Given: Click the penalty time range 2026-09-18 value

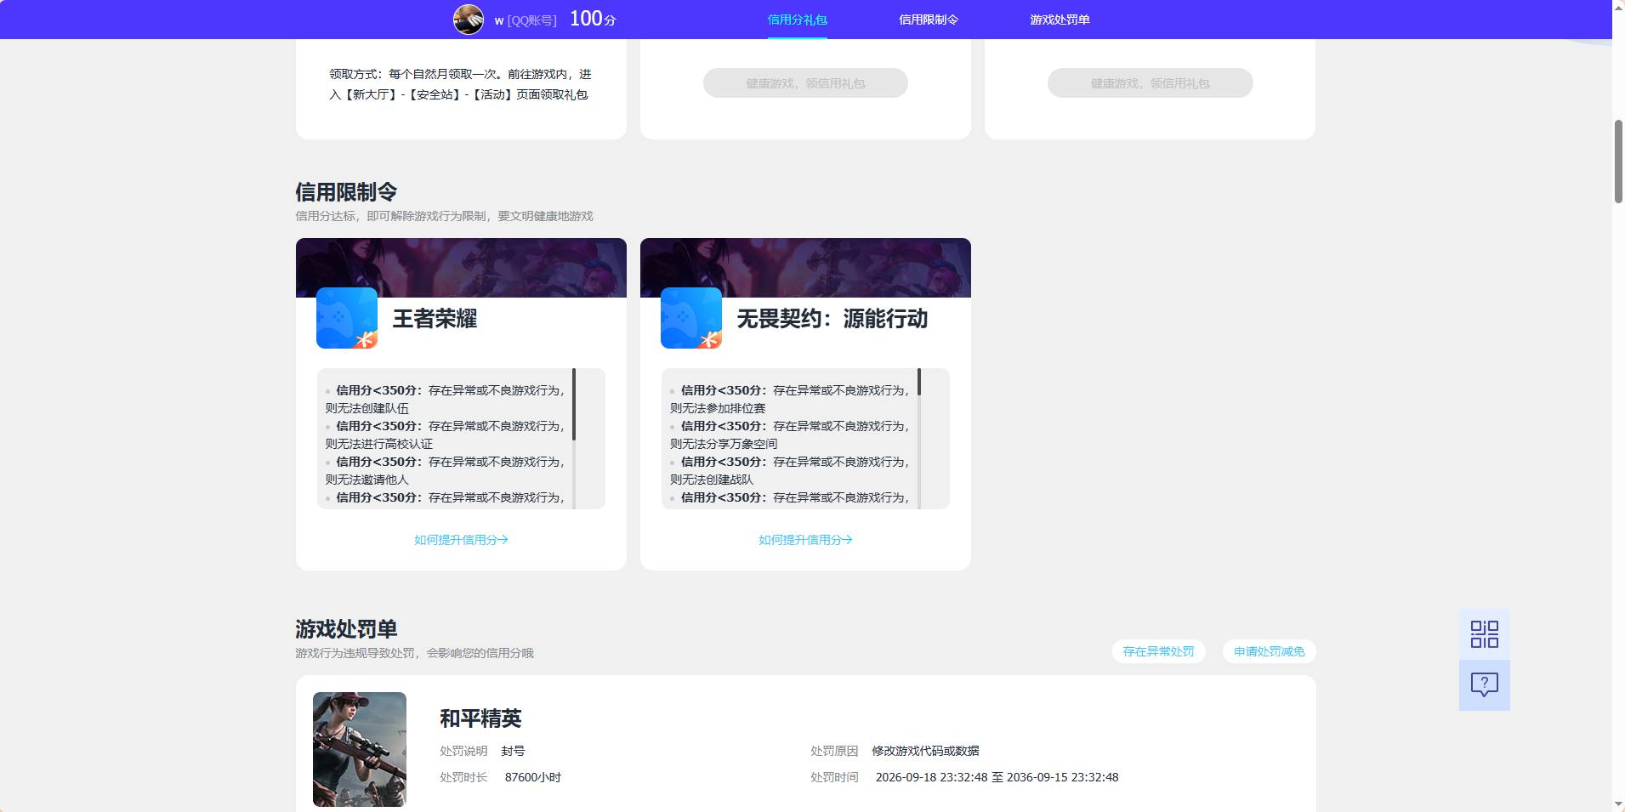Looking at the screenshot, I should [x=997, y=777].
